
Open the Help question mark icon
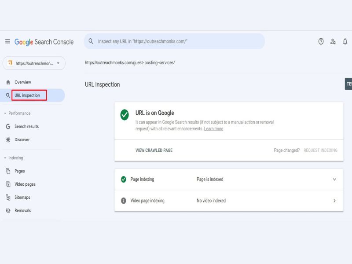(x=321, y=41)
